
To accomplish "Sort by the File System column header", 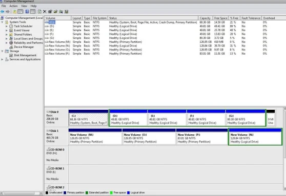I will pos(99,18).
